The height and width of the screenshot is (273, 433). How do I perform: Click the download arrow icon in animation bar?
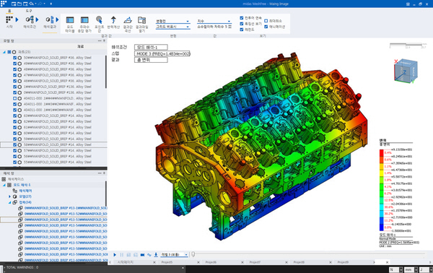point(156,255)
